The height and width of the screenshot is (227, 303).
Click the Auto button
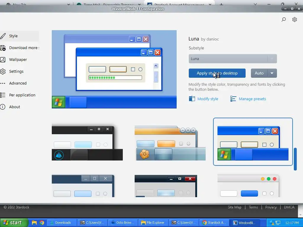[x=259, y=73]
